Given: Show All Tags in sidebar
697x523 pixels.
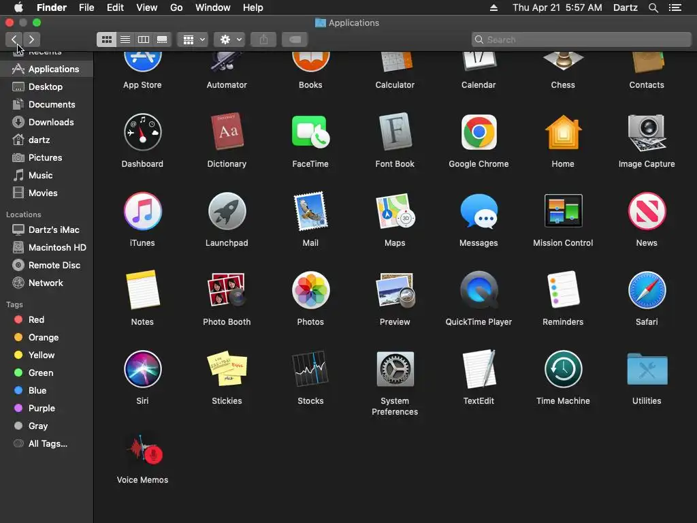Looking at the screenshot, I should pyautogui.click(x=46, y=443).
